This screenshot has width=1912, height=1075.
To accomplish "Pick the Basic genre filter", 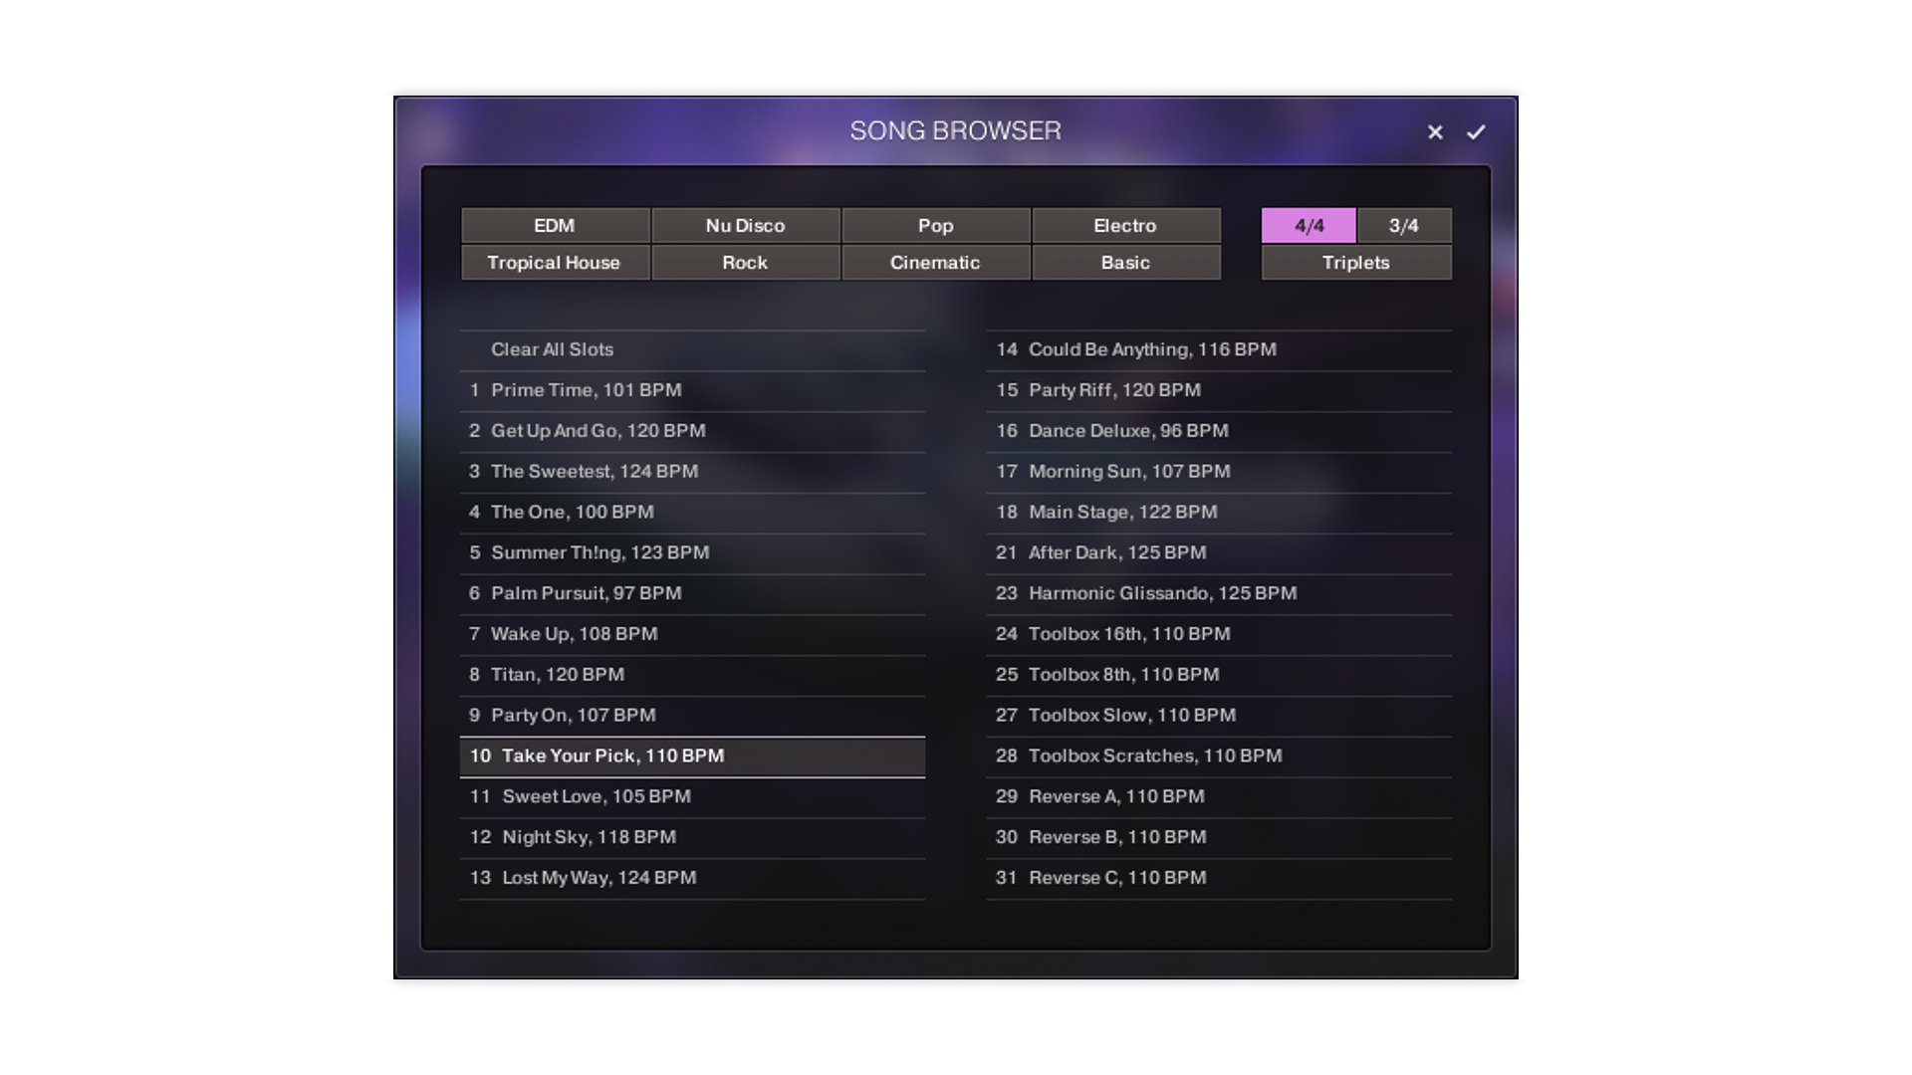I will tap(1125, 263).
